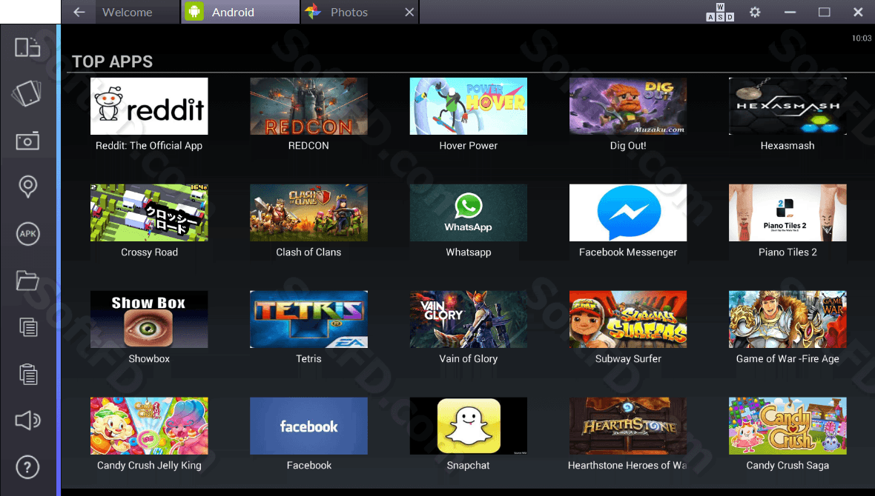
Task: Click the "Showbox" text label
Action: click(149, 358)
